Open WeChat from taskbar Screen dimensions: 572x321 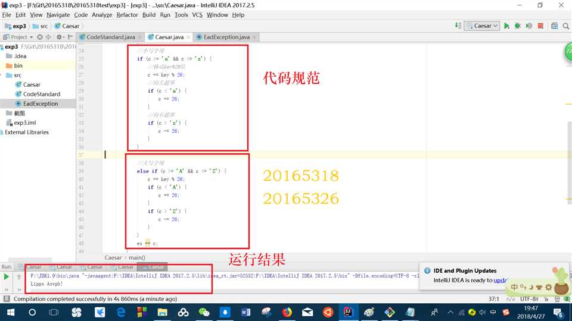coord(204,312)
